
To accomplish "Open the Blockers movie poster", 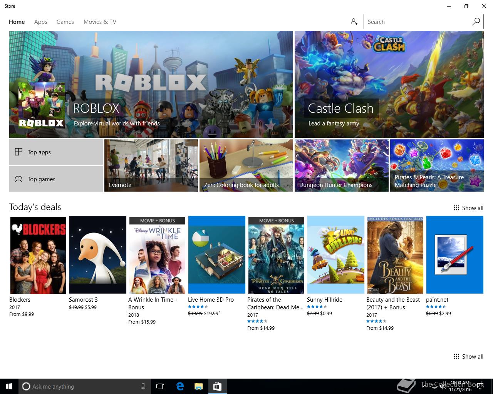I will coord(38,255).
